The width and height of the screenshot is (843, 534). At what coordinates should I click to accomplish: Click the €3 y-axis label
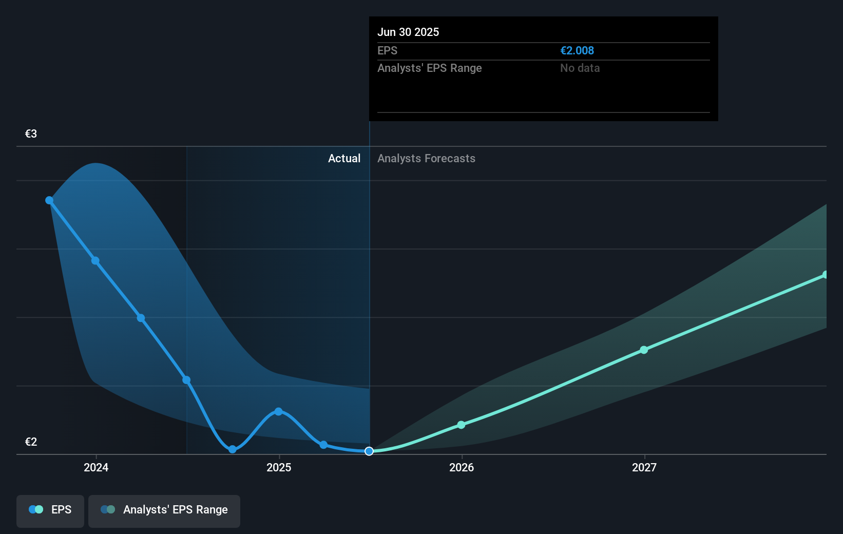click(x=31, y=133)
